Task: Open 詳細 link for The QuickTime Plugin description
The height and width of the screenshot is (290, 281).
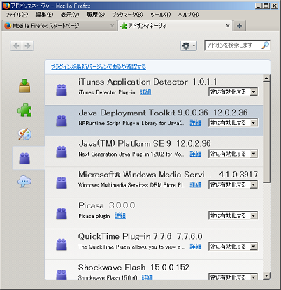Action: (x=195, y=247)
